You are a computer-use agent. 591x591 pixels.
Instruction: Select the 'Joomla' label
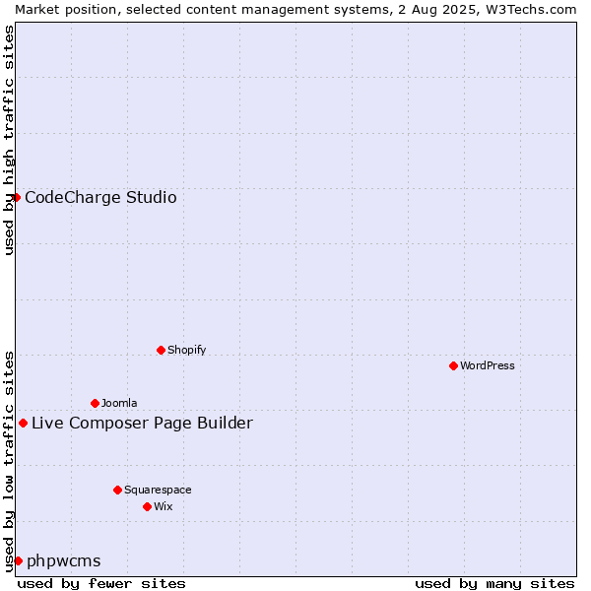(x=119, y=403)
